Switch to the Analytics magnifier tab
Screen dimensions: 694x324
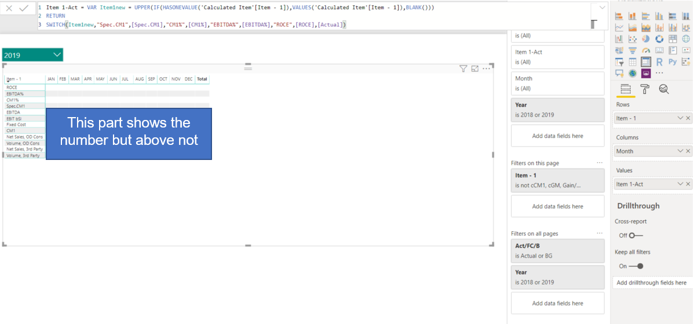coord(663,89)
